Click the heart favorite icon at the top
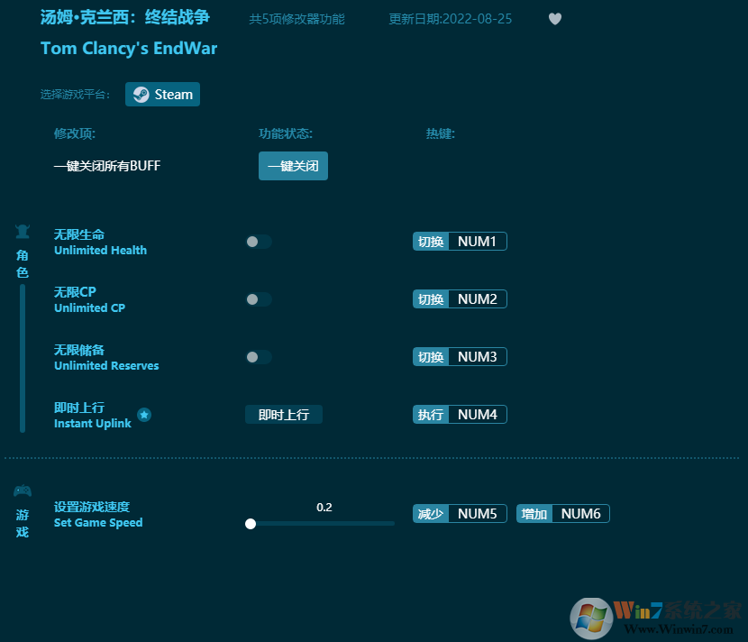The width and height of the screenshot is (748, 642). [555, 18]
